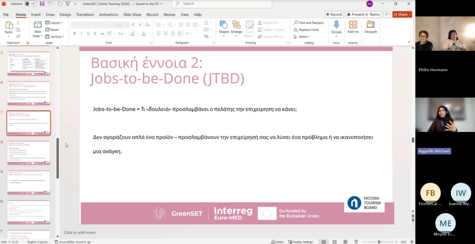Screen dimensions: 475x244
Task: Toggle the Notes pane
Action: (277, 242)
